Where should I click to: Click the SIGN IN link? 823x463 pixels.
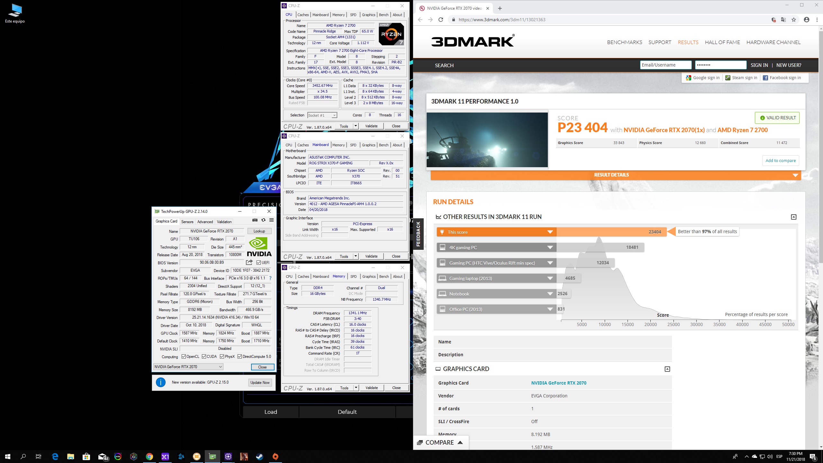pos(759,65)
